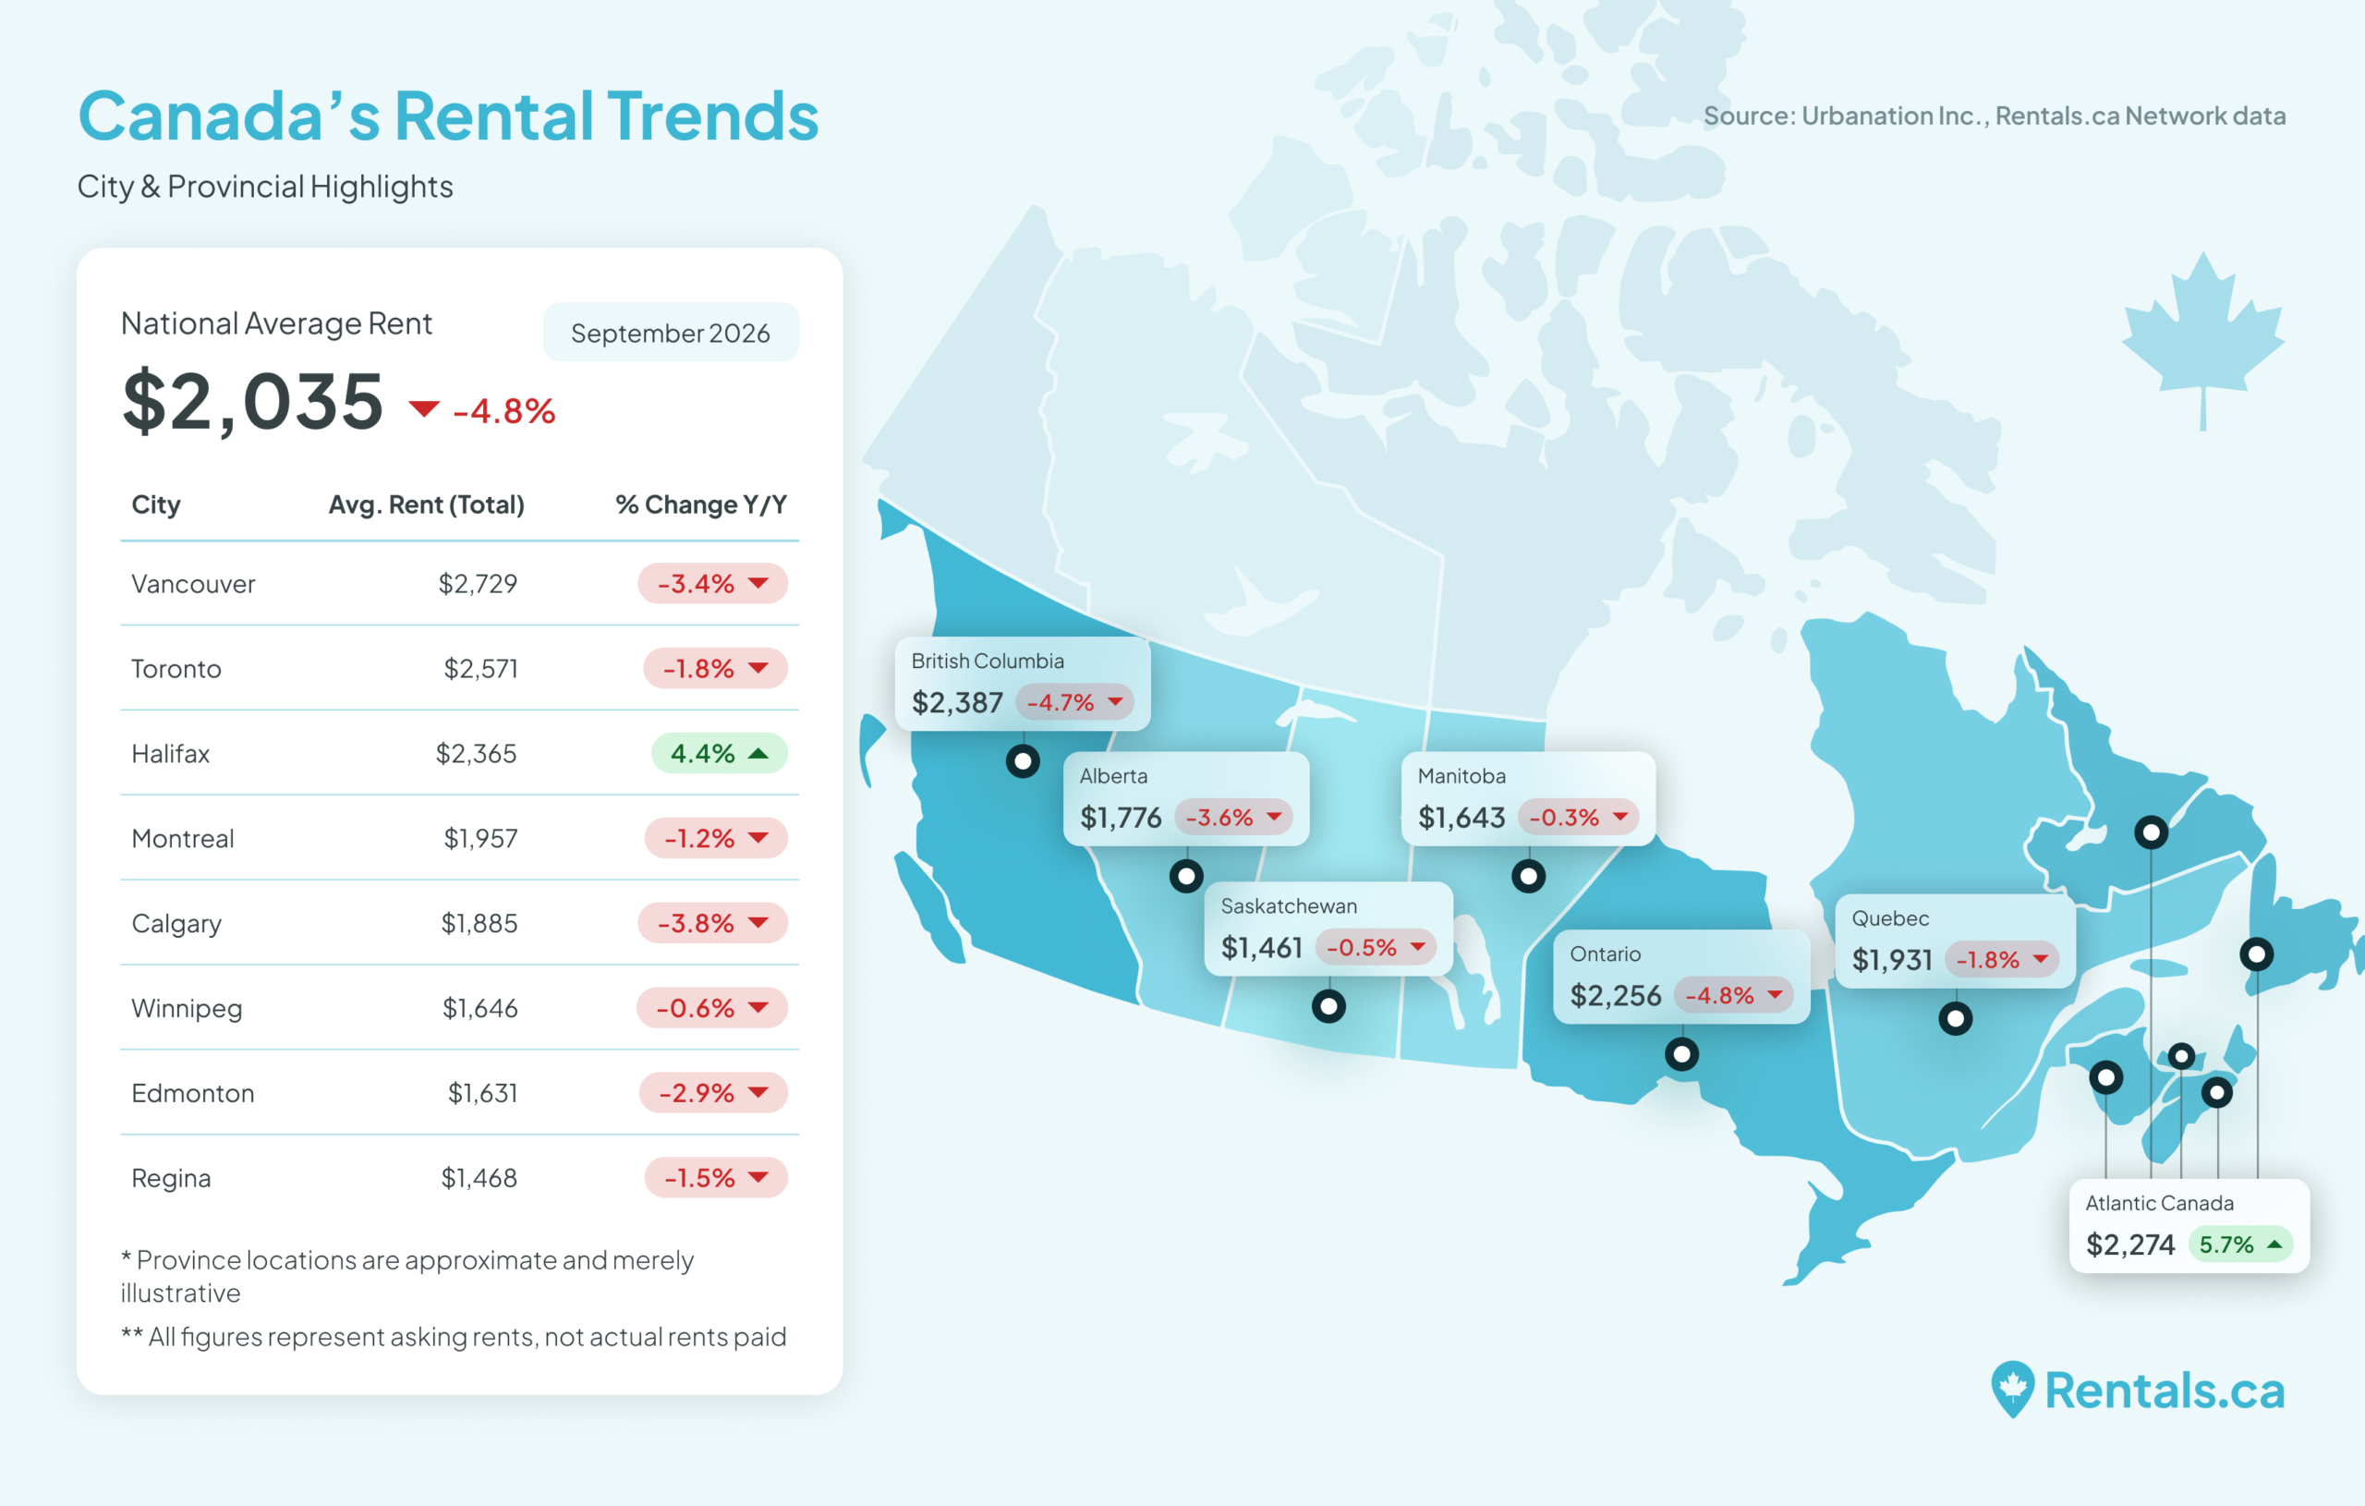The width and height of the screenshot is (2365, 1506).
Task: Select the Toronto row in the table
Action: (460, 668)
